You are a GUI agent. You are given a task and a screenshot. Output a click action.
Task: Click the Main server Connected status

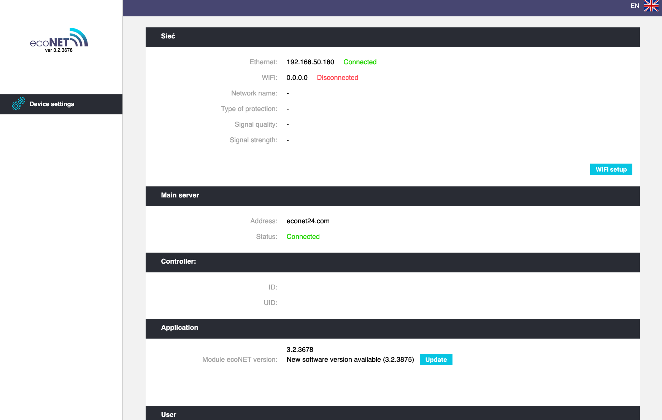coord(303,237)
